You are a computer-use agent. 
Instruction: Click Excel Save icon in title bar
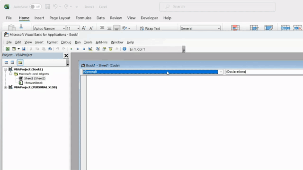(47, 7)
